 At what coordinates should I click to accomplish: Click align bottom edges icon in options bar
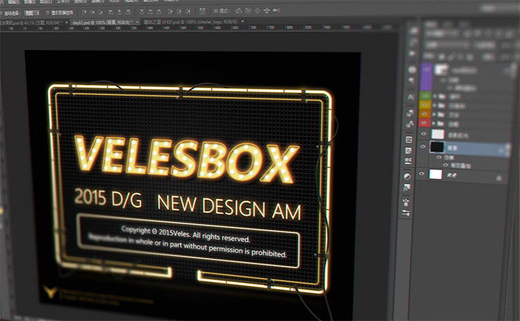(101, 12)
